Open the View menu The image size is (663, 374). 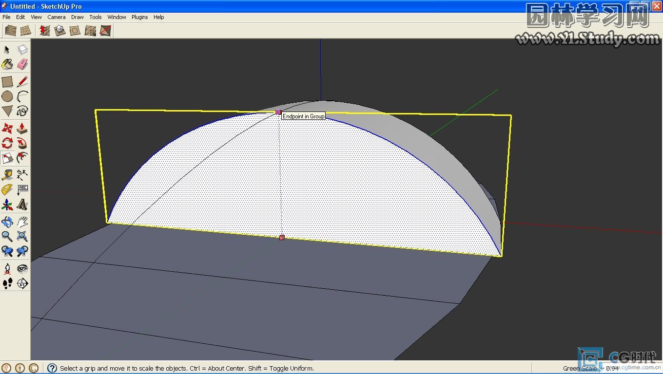tap(36, 17)
